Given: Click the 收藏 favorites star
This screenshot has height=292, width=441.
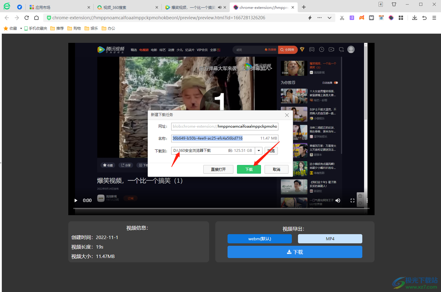Looking at the screenshot, I should (6, 28).
